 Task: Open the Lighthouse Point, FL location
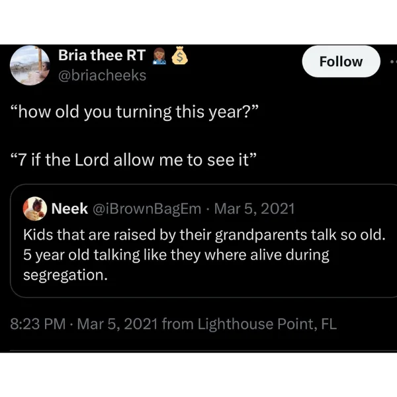click(267, 324)
